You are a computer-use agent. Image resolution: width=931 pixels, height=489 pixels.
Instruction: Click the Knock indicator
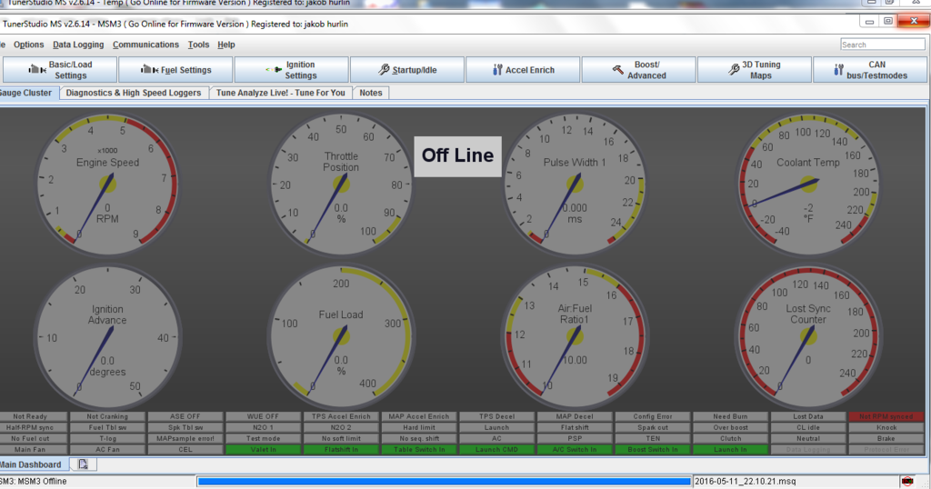pyautogui.click(x=886, y=427)
